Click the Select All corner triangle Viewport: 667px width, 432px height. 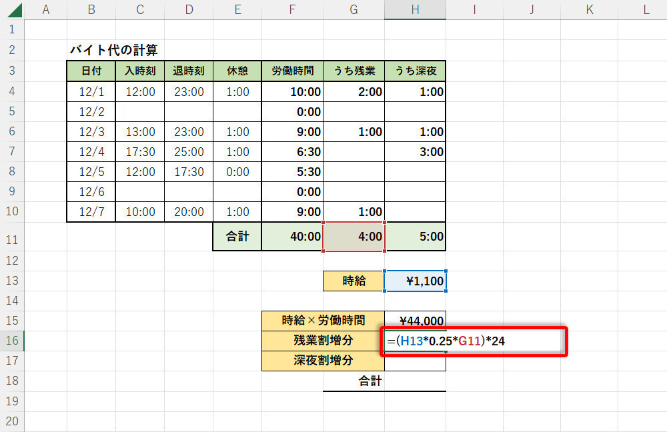pyautogui.click(x=15, y=10)
